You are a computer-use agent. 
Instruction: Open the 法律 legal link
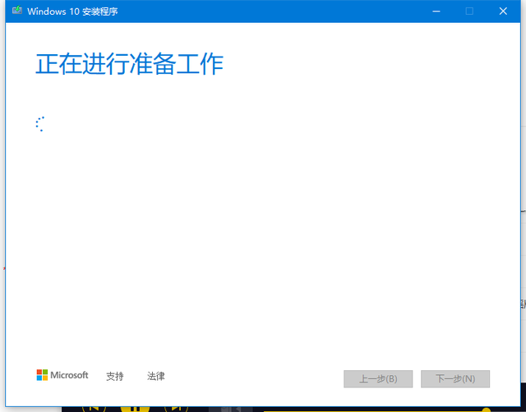point(155,376)
